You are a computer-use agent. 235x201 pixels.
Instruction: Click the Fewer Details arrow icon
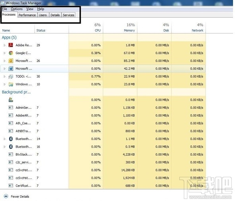coord(6,196)
